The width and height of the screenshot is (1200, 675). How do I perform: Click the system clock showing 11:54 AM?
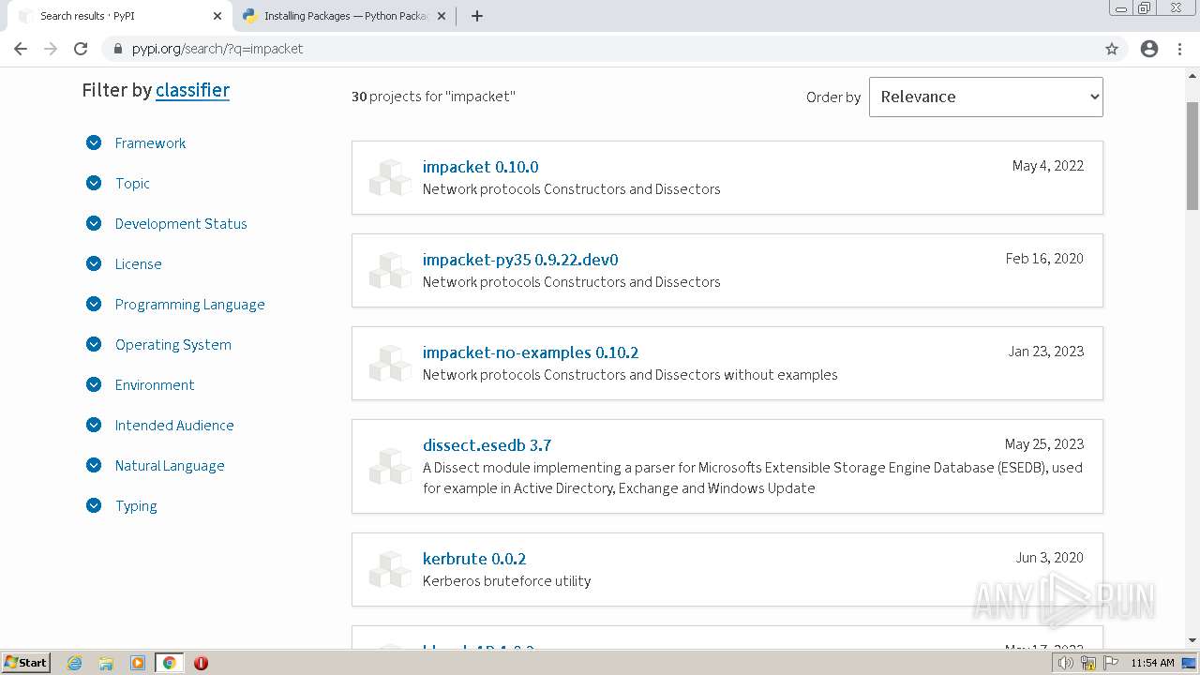tap(1152, 663)
